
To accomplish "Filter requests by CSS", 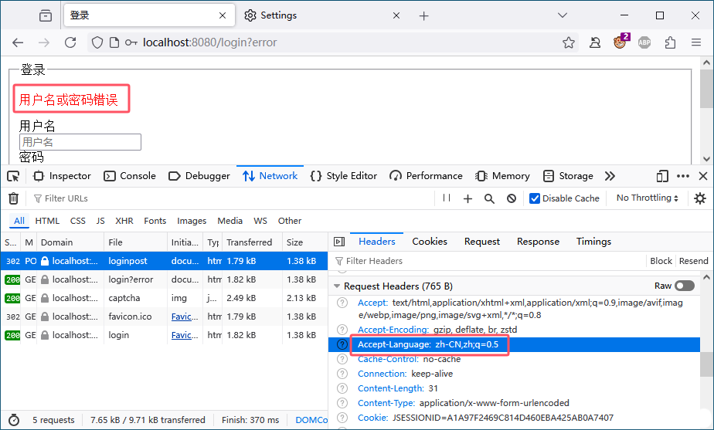I will coord(78,221).
